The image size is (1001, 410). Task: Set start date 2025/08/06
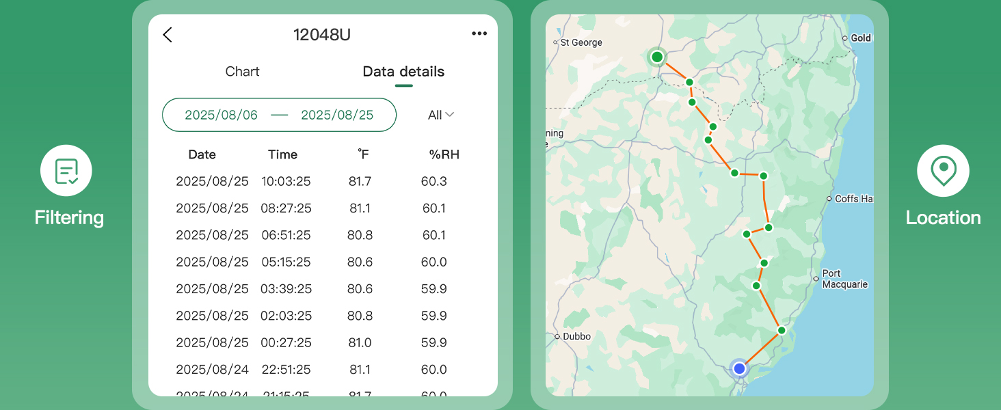tap(221, 115)
